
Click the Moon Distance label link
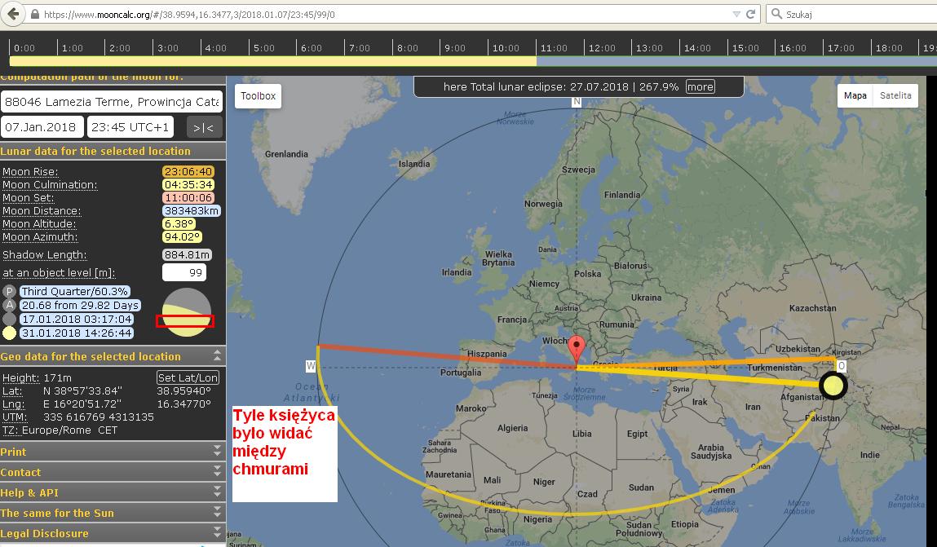[42, 211]
